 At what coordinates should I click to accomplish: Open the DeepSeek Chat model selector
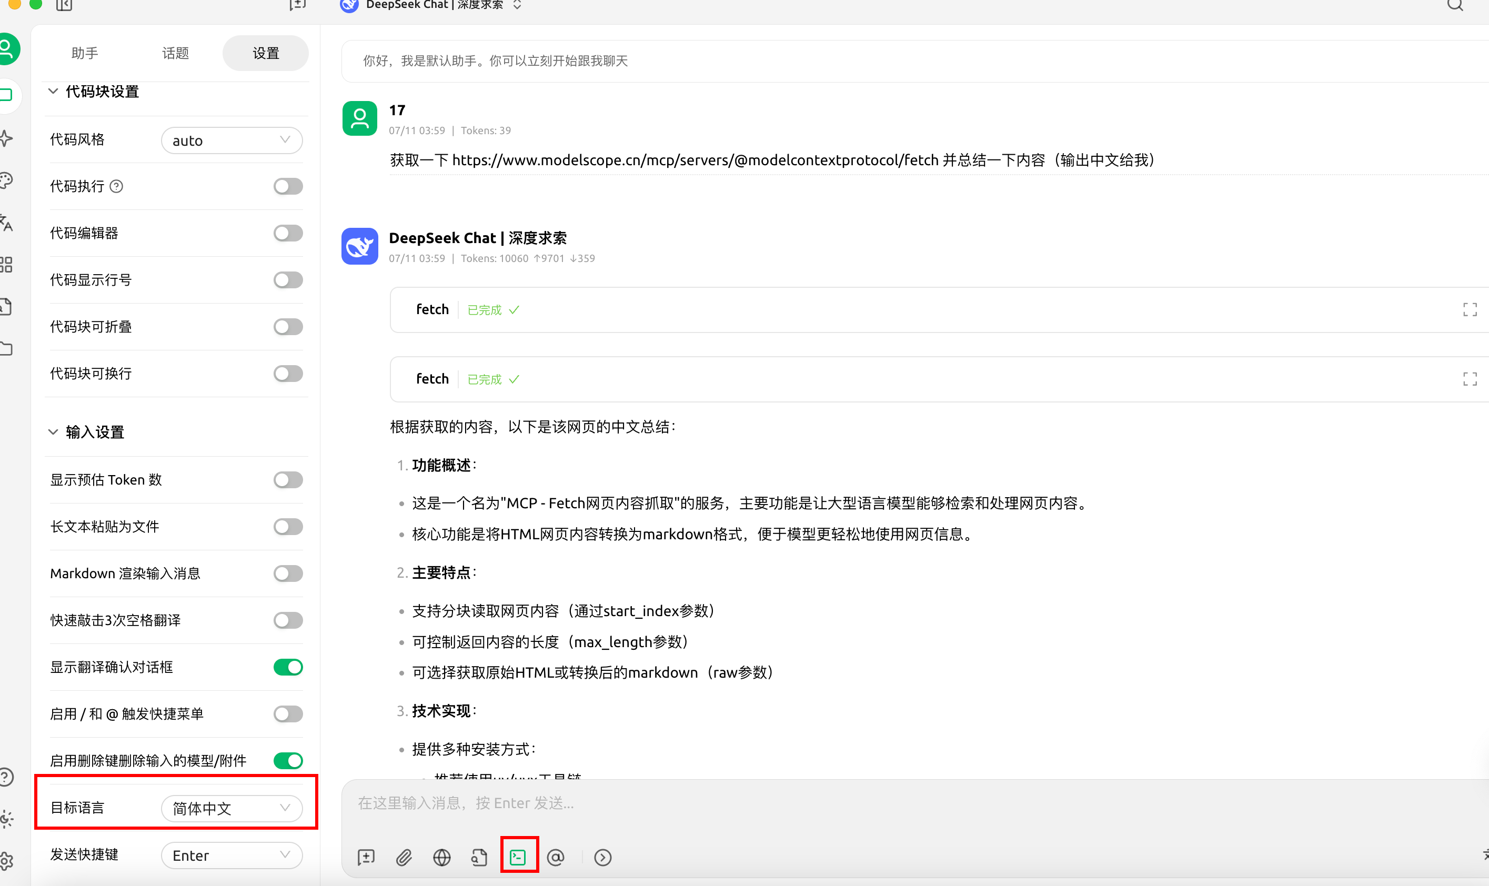431,5
